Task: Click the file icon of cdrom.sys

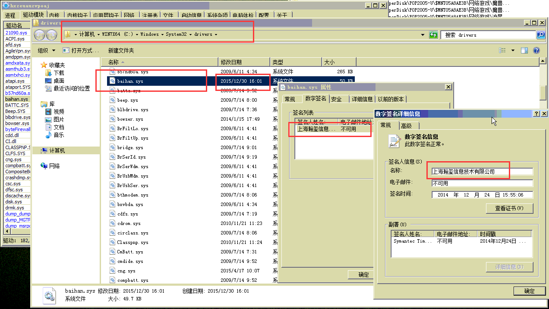Action: coord(113,223)
